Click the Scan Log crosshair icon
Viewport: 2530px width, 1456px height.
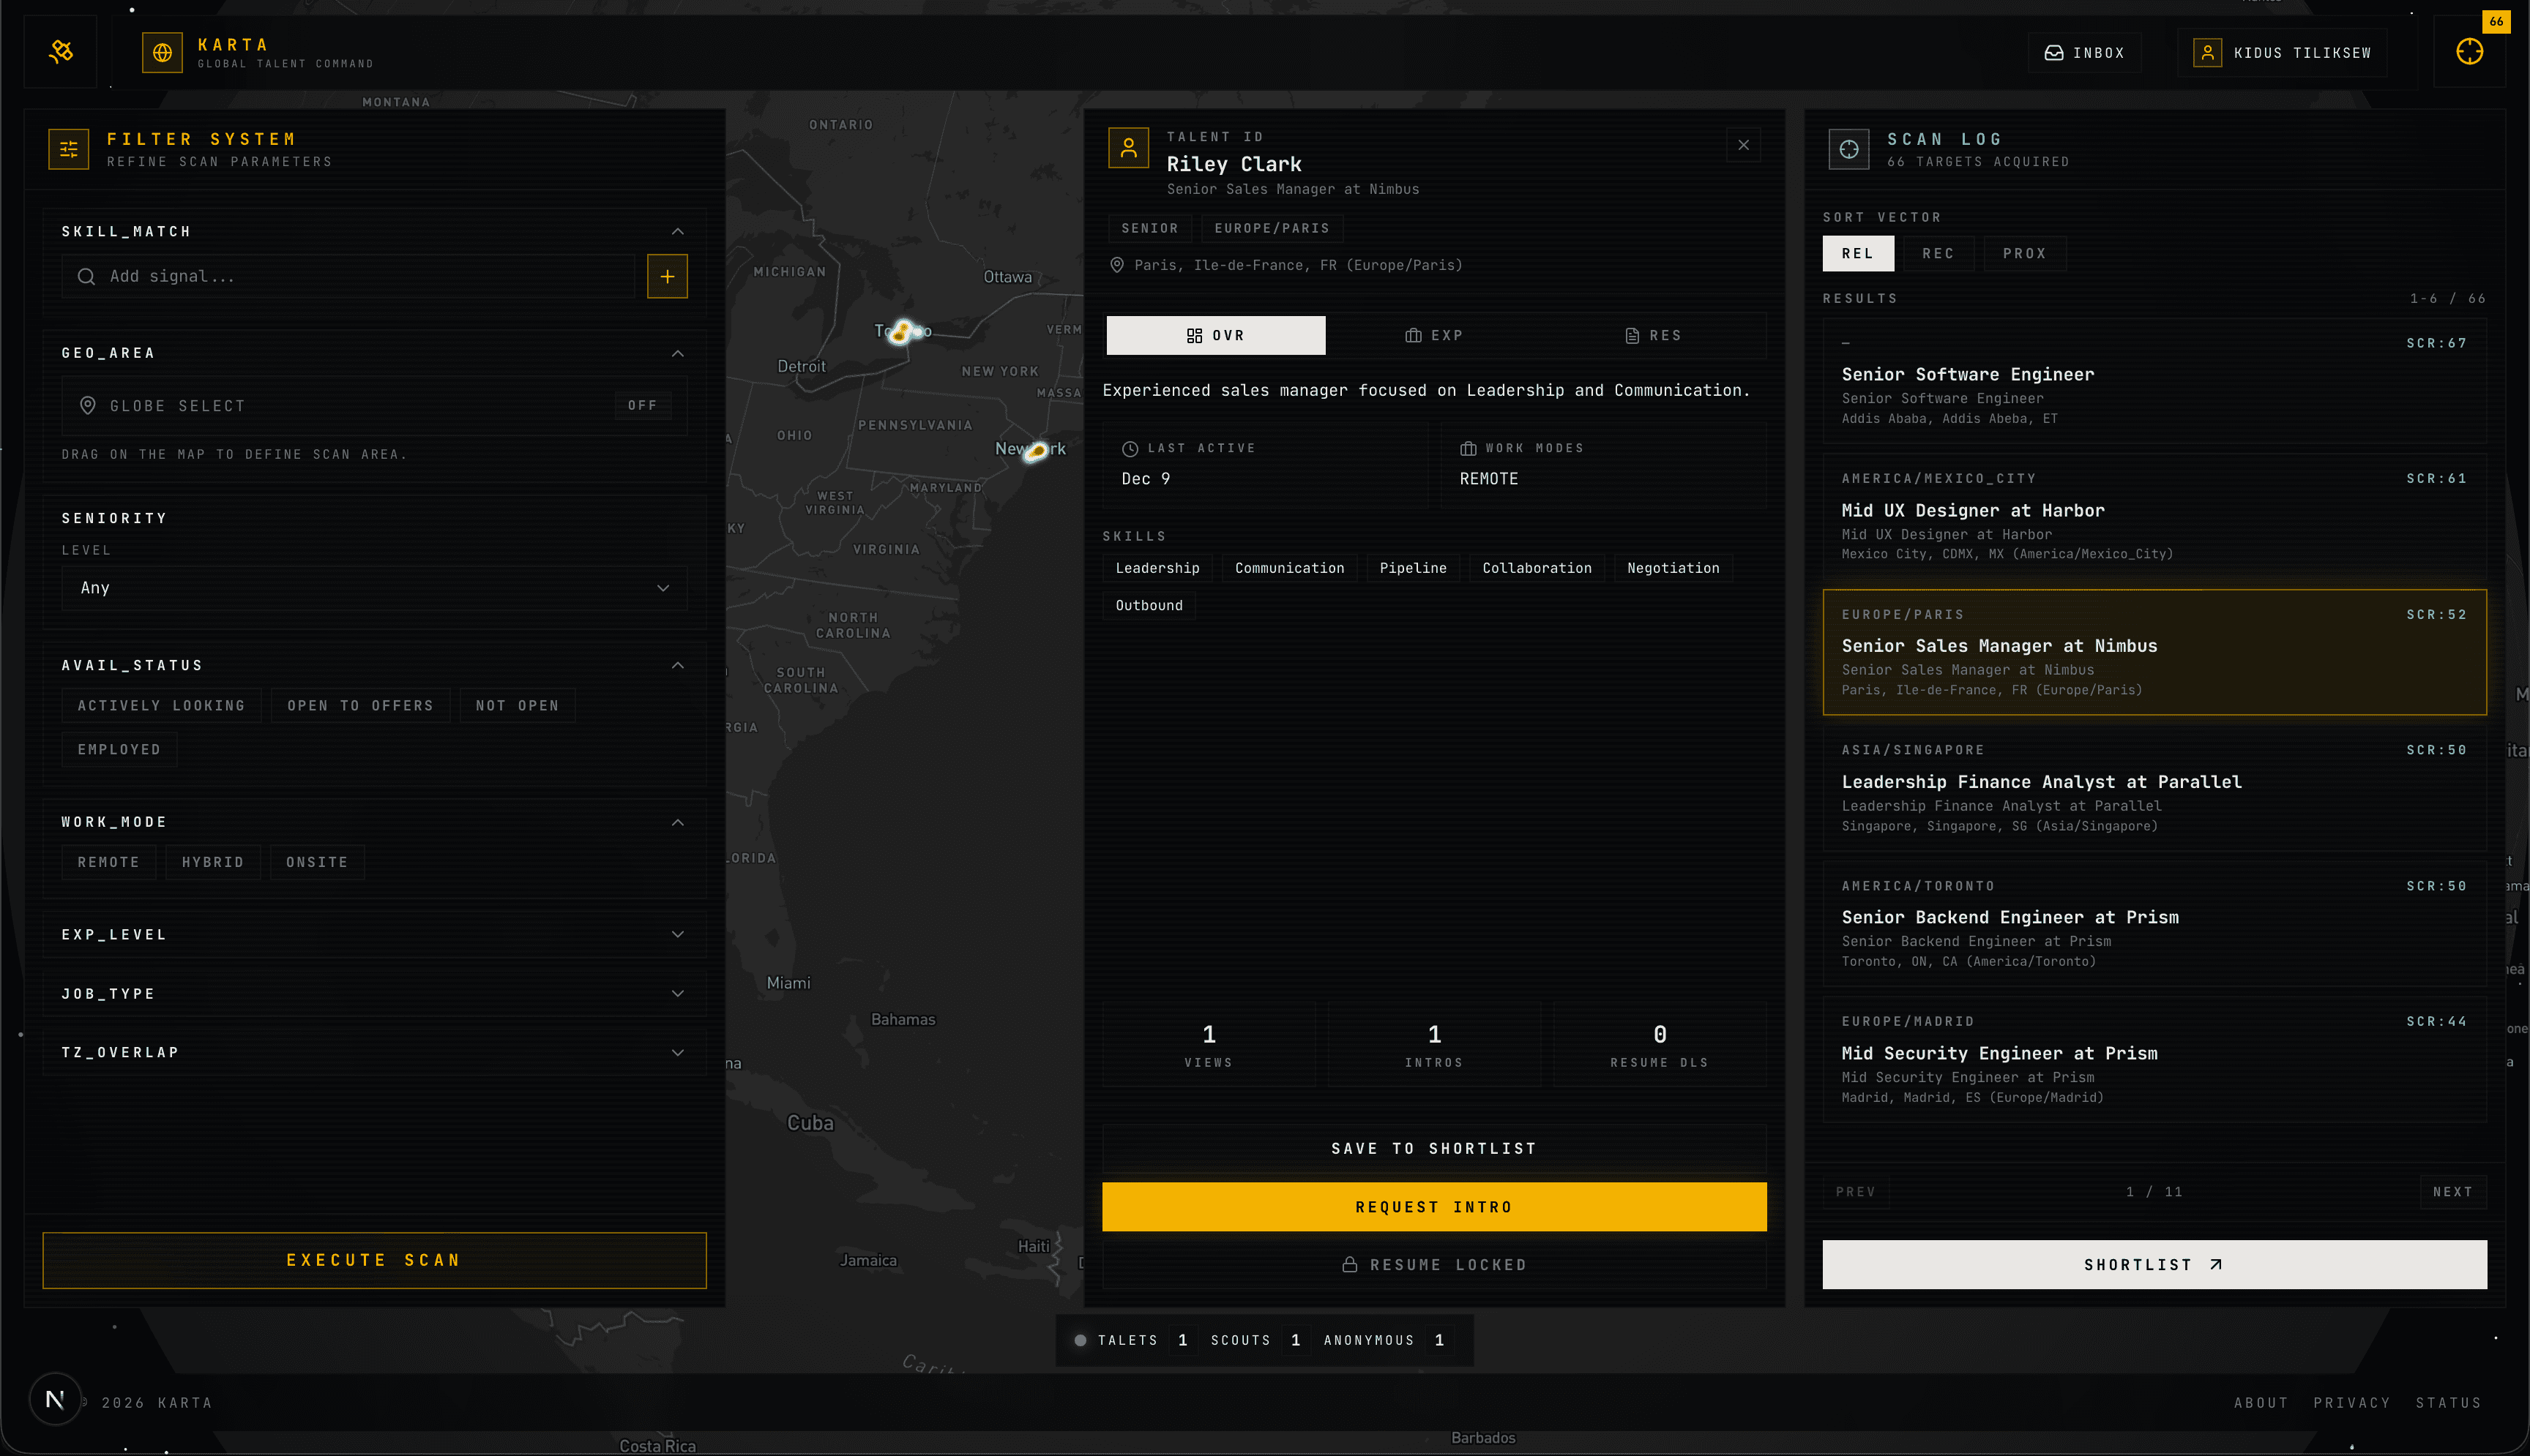coord(1848,148)
